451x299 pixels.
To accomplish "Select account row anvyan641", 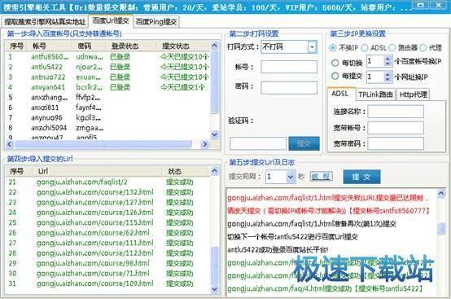I will (107, 87).
